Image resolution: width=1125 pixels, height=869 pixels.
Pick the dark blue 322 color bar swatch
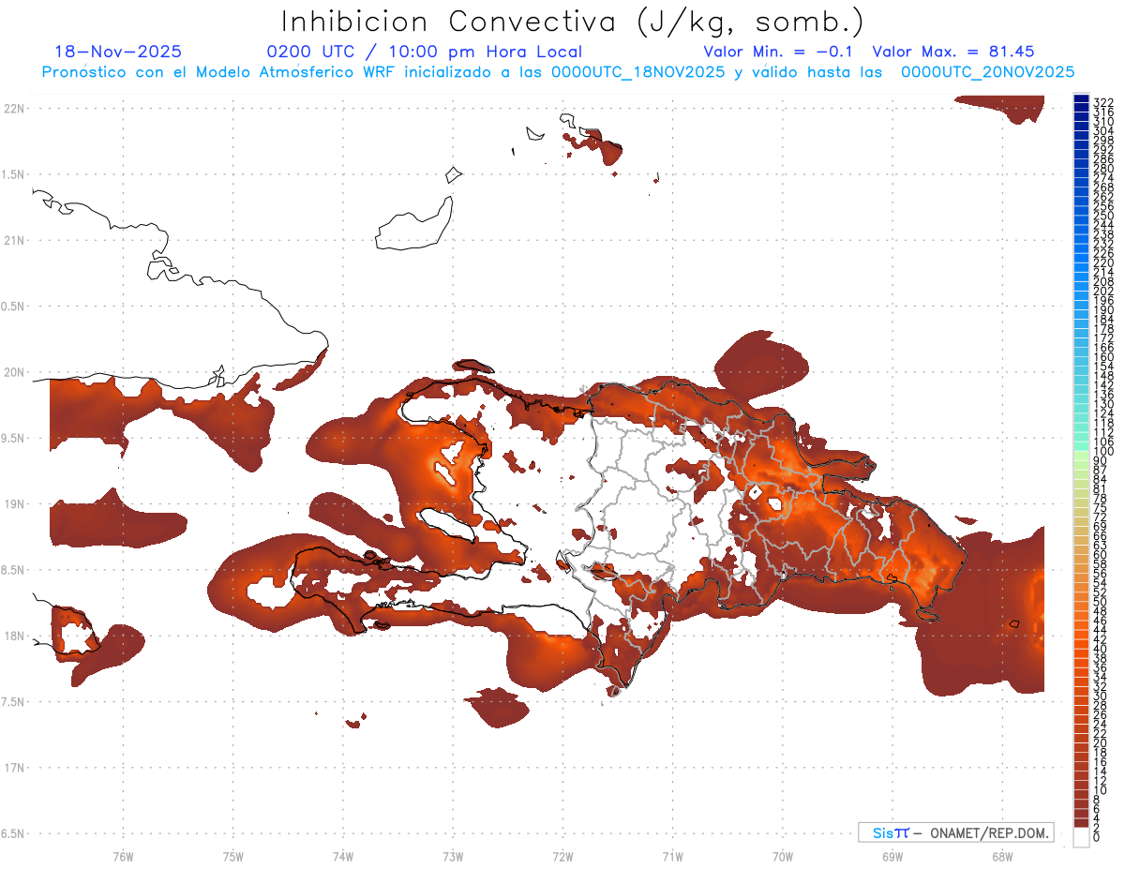pos(1081,100)
